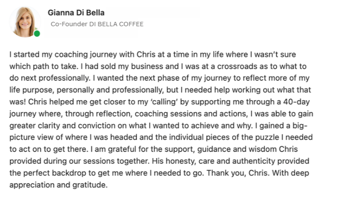Click Gianna Di Bella's profile photo
345x207 pixels.
click(x=25, y=22)
